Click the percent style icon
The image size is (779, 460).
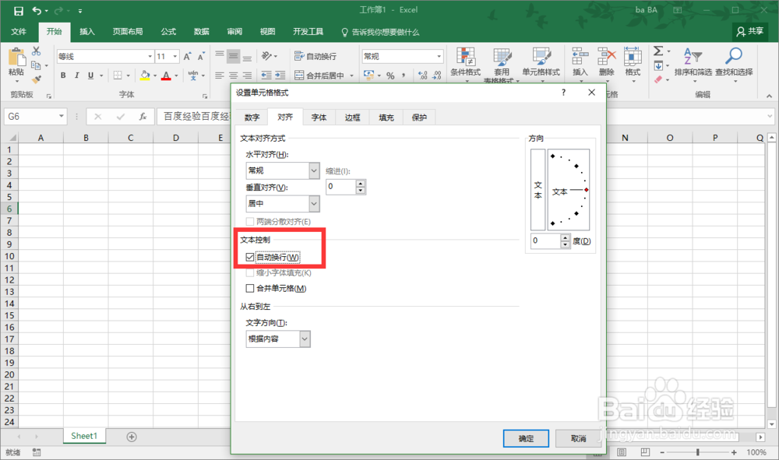pyautogui.click(x=390, y=75)
